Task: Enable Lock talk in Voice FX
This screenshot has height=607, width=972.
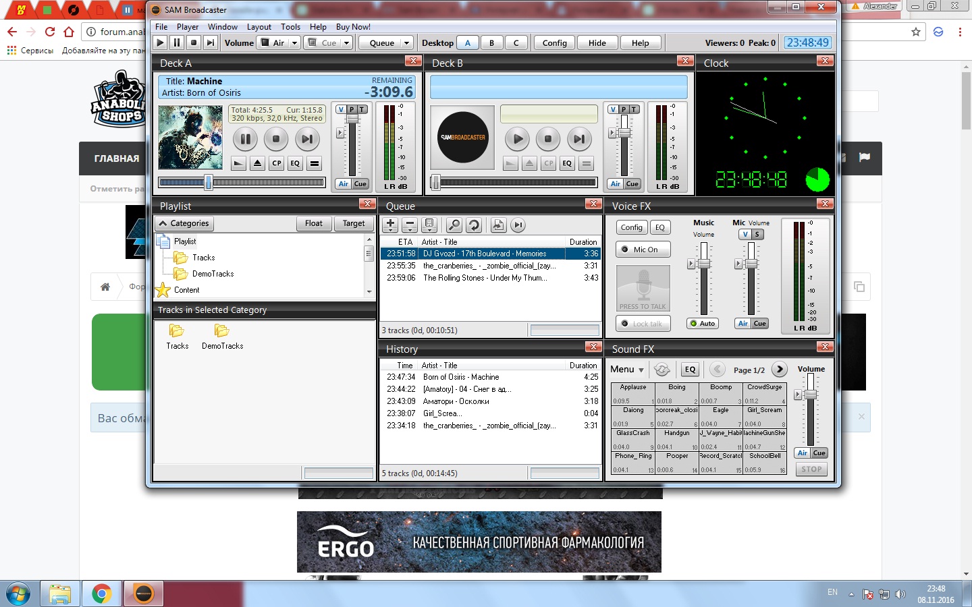Action: click(x=643, y=324)
